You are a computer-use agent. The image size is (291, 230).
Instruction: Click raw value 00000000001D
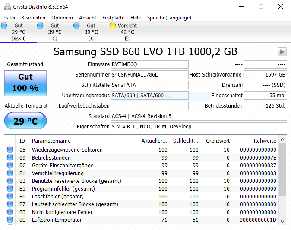coord(258,220)
